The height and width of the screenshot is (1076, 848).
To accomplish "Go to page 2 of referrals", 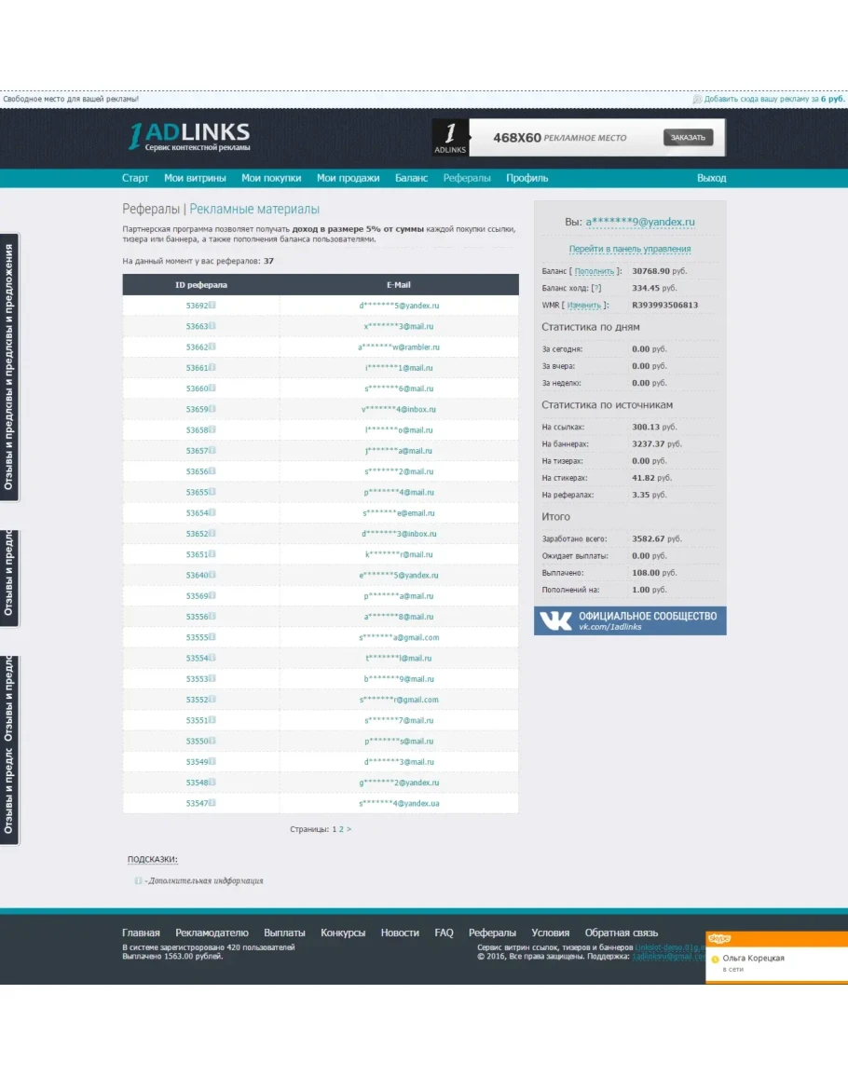I will [x=341, y=828].
